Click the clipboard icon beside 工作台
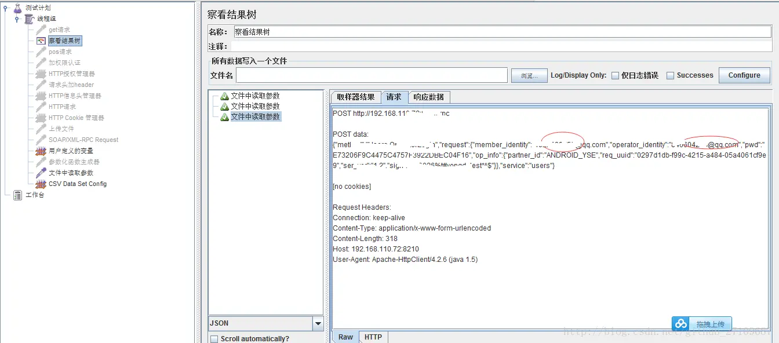This screenshot has width=779, height=343. 18,195
